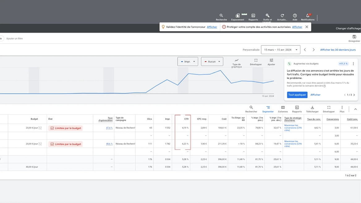This screenshot has width=361, height=203.
Task: Click the Ajuster chart settings icon
Action: 271,62
